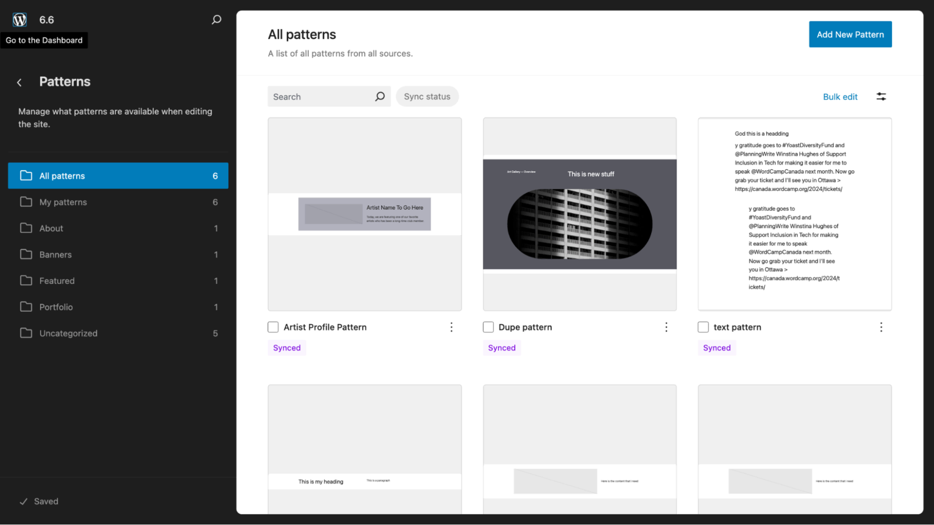Select the checkbox for Artist Profile Pattern
This screenshot has height=525, width=934.
(x=273, y=327)
